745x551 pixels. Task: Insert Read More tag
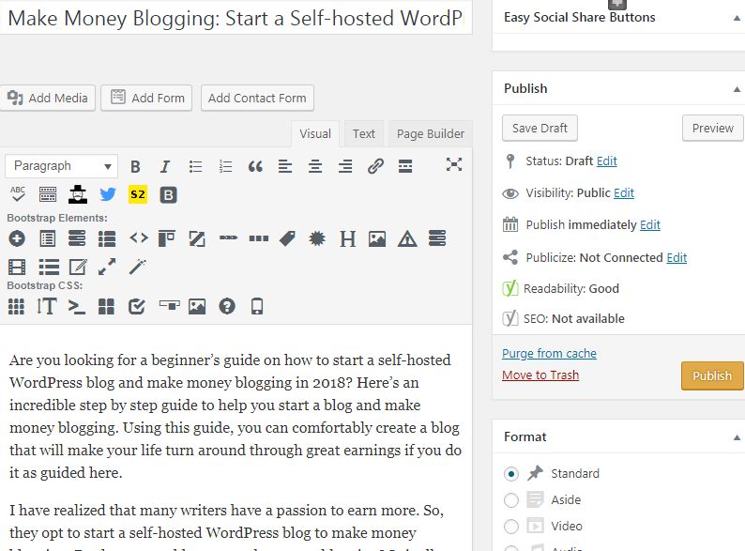(405, 166)
